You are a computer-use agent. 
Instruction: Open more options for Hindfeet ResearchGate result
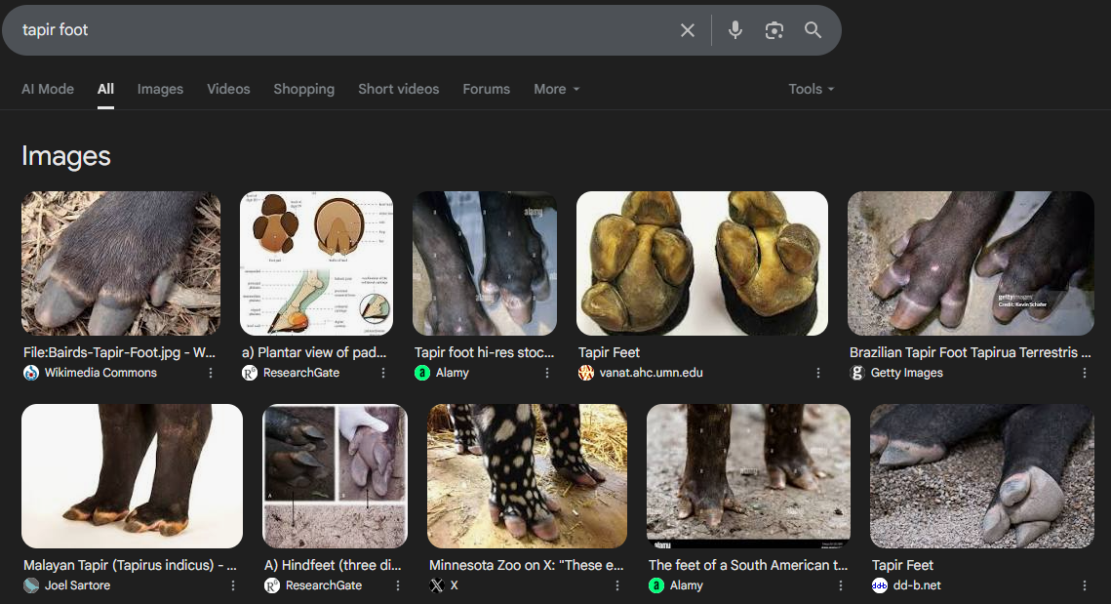[x=398, y=584]
